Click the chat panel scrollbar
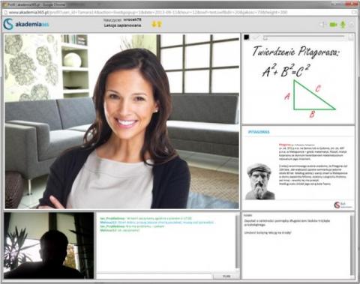 (x=237, y=241)
